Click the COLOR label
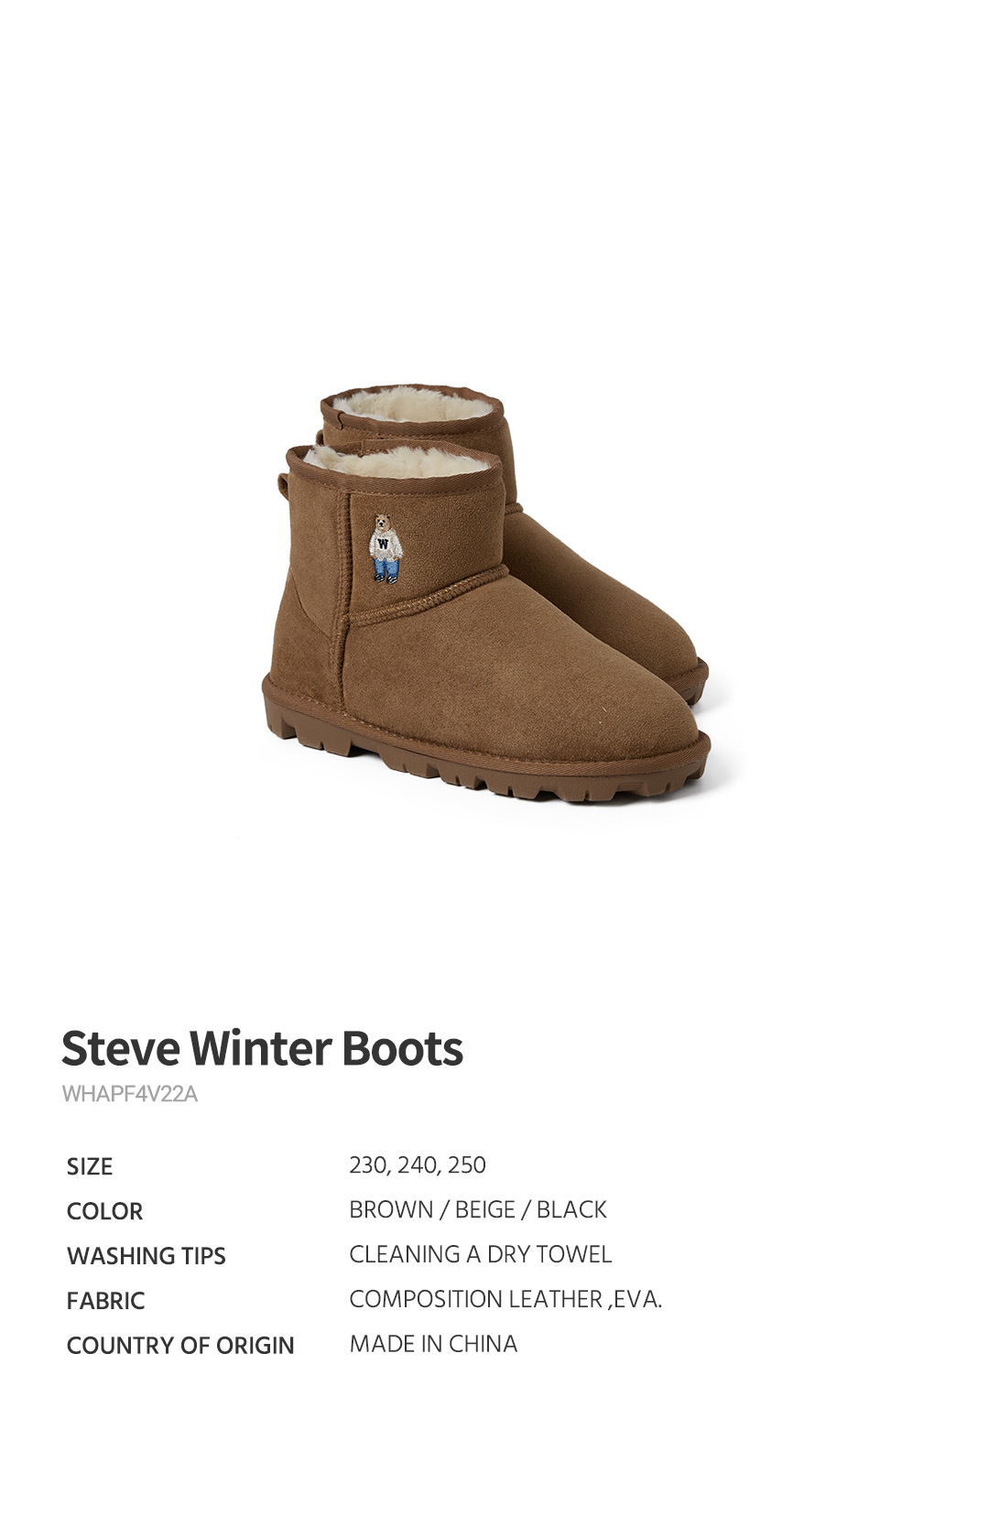 [104, 1211]
